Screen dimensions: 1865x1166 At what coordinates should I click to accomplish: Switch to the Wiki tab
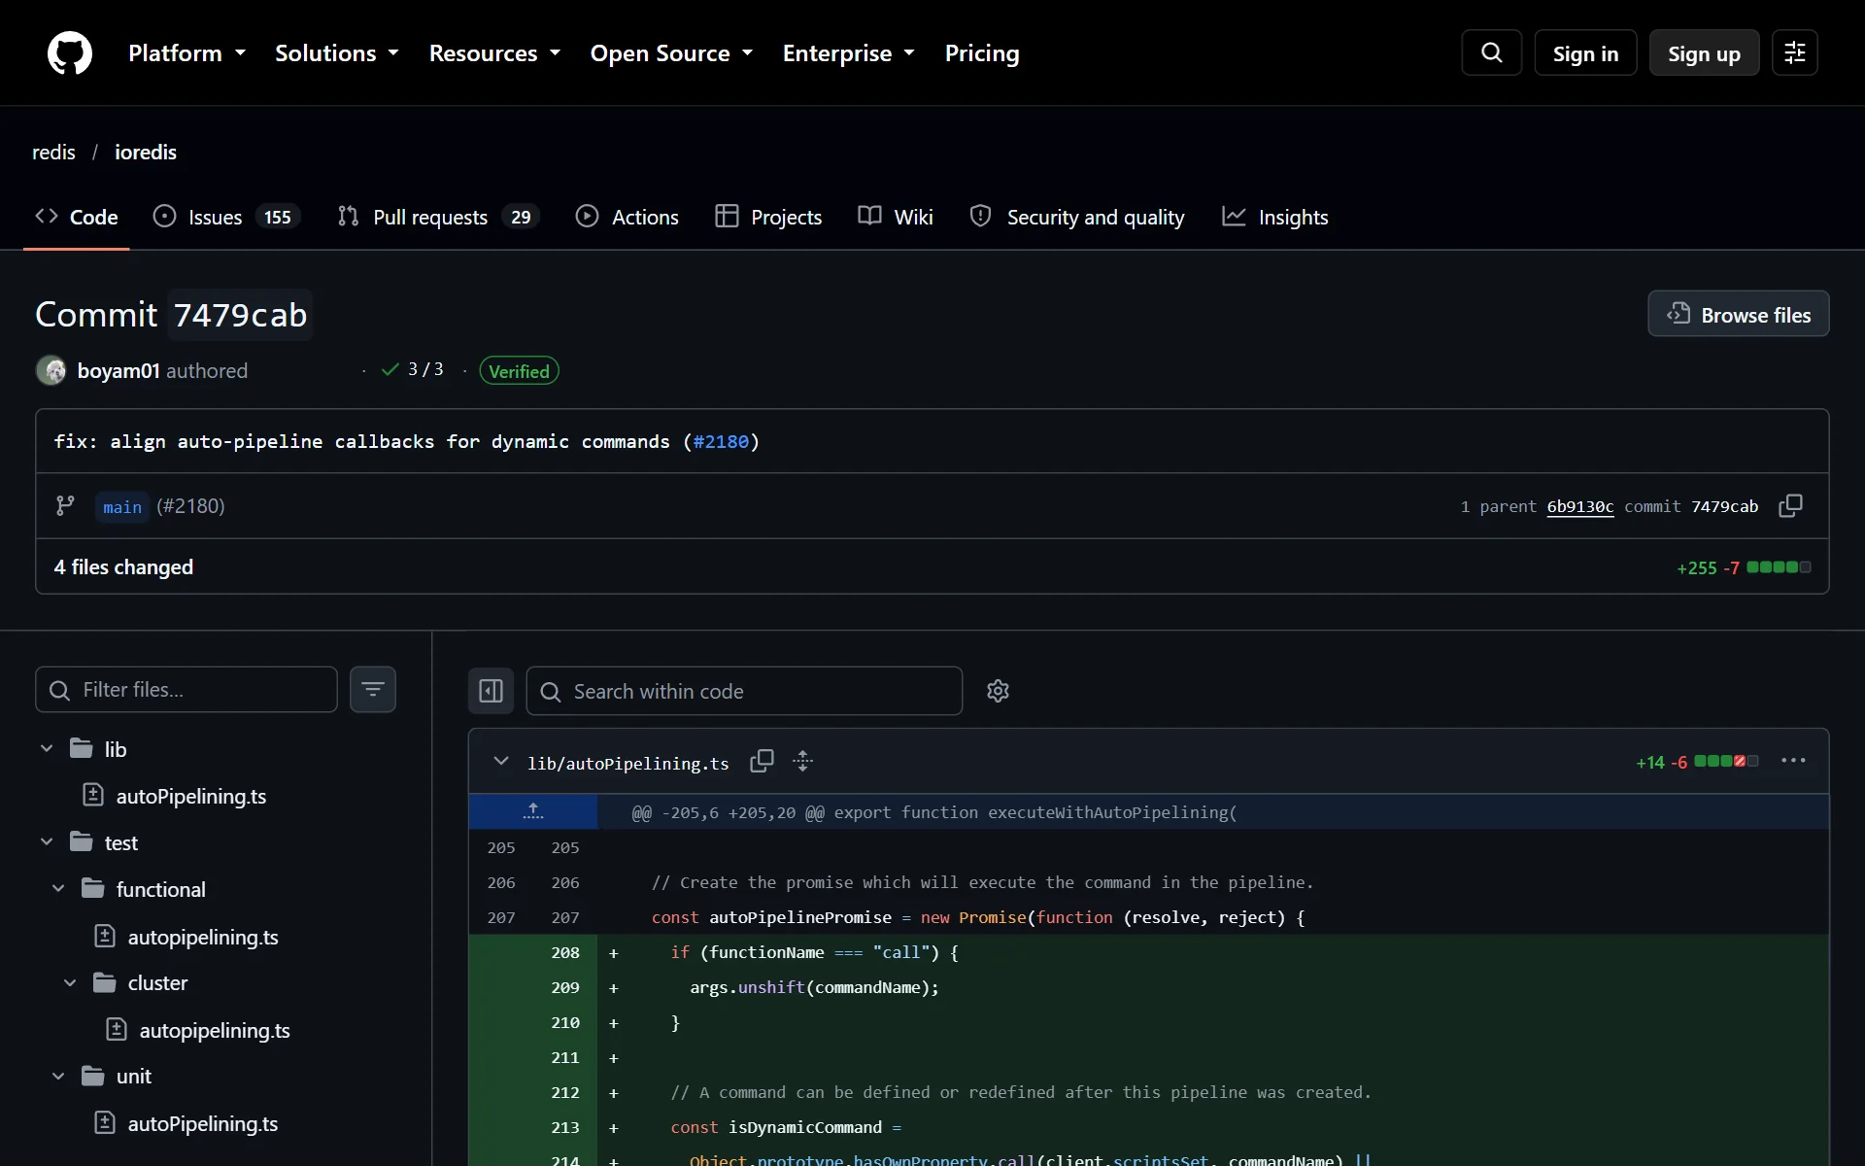point(896,217)
